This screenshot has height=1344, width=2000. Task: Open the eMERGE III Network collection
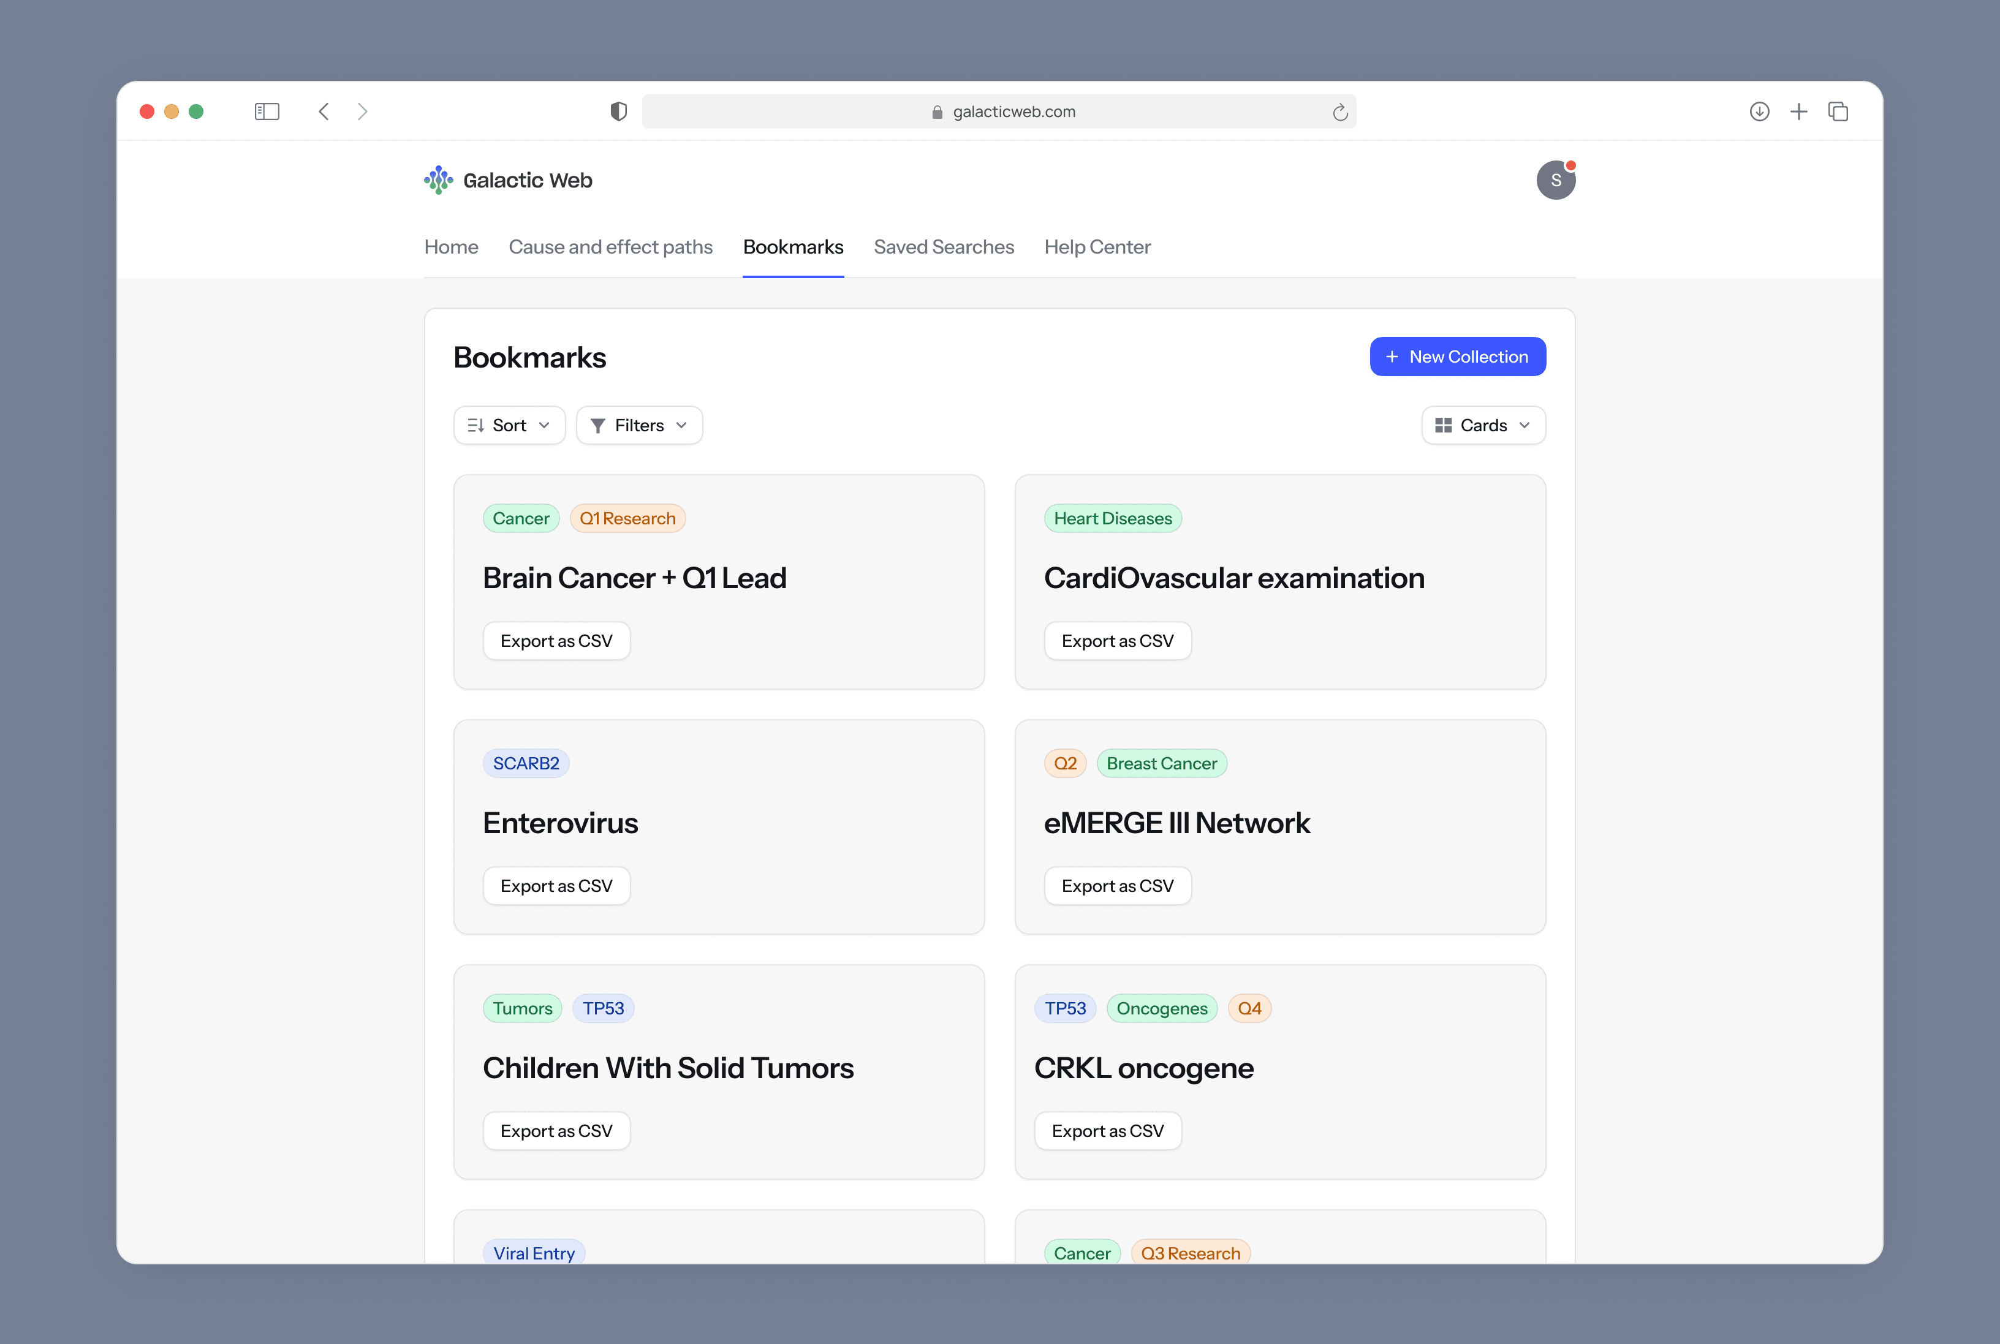coord(1176,824)
